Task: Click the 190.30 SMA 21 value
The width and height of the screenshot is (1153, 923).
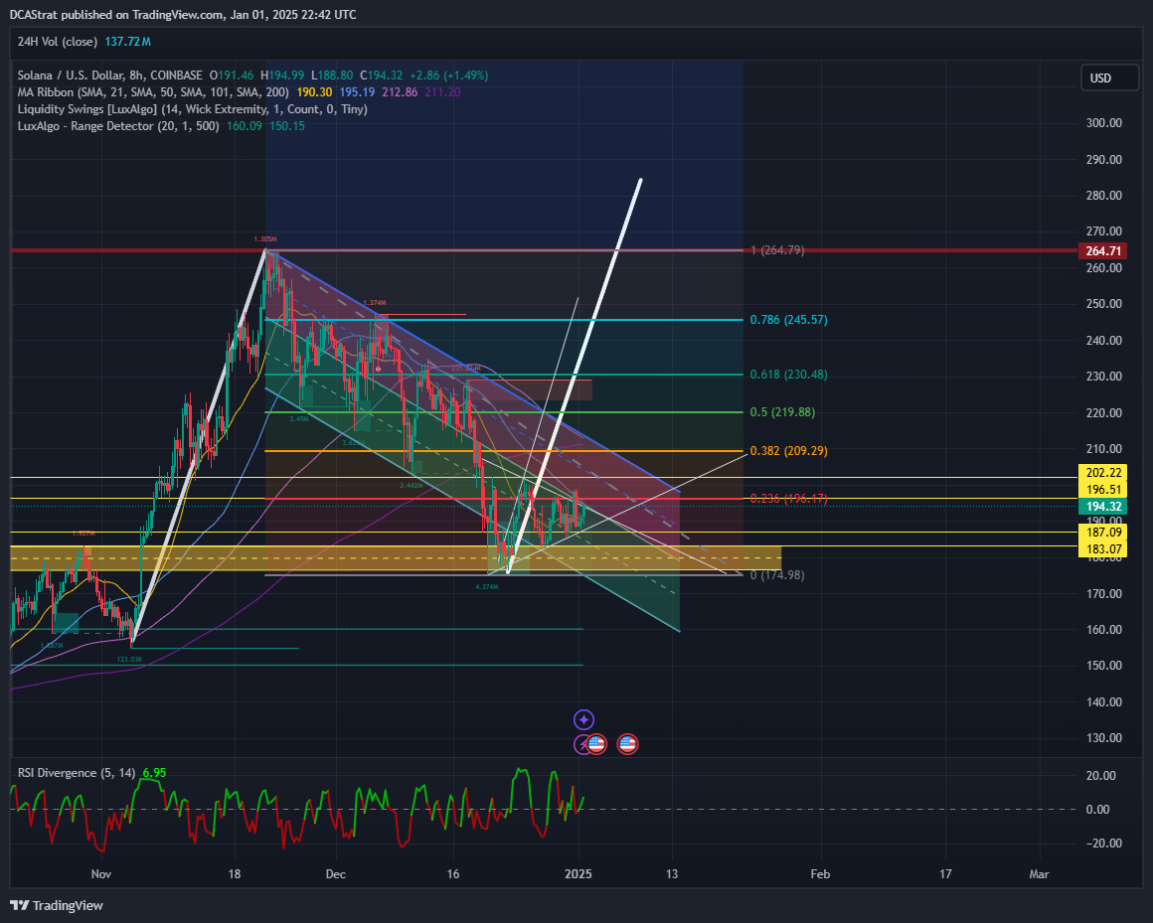Action: pos(315,91)
